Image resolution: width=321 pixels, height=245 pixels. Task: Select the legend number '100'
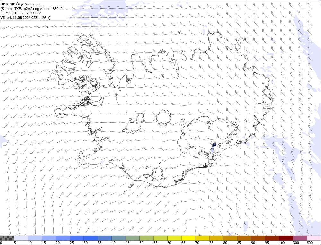pos(282,243)
